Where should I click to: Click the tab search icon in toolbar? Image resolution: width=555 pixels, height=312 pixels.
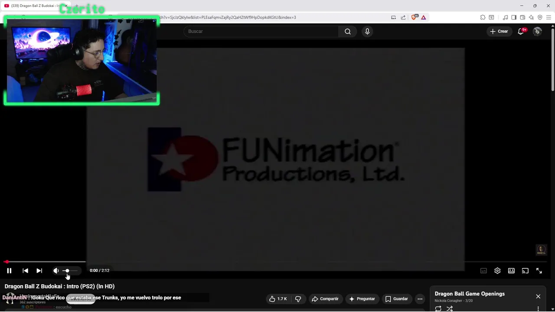(491, 17)
